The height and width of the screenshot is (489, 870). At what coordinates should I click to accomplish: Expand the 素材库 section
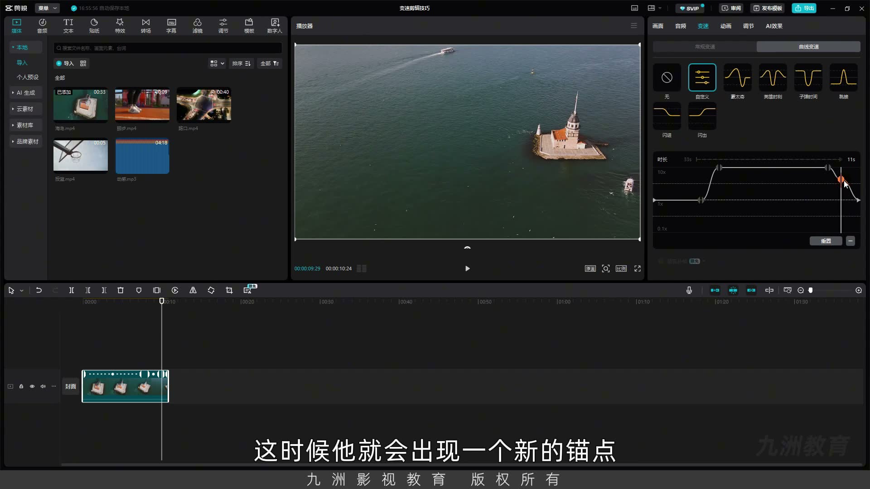point(25,125)
